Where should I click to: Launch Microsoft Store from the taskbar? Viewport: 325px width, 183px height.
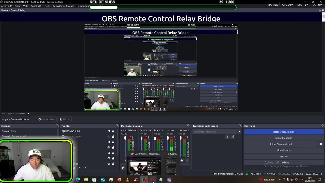coord(94,180)
